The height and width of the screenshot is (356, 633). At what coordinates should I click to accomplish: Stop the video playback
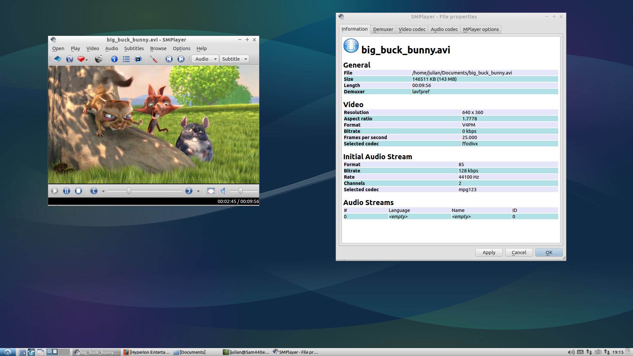point(78,191)
